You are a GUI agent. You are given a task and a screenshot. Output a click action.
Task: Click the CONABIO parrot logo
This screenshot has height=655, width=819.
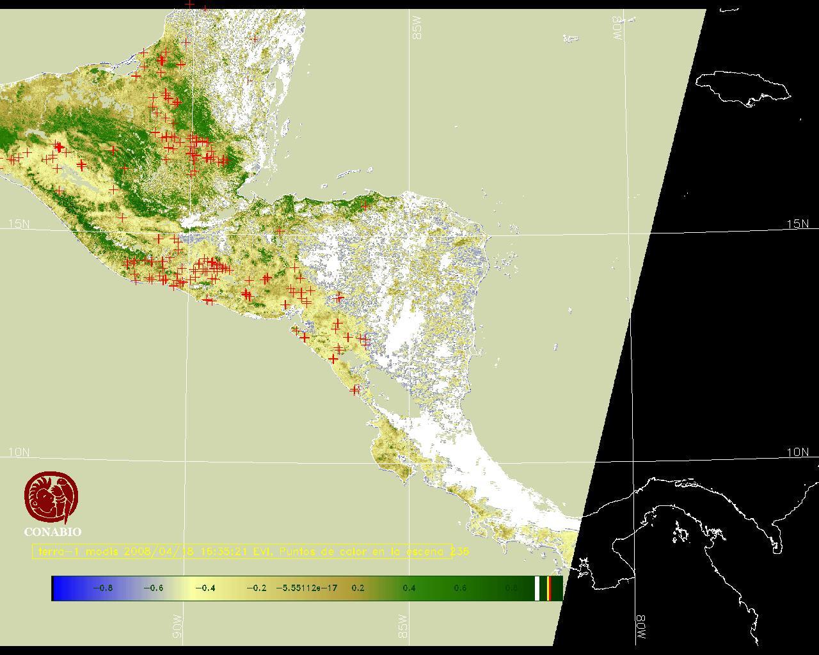tap(52, 498)
